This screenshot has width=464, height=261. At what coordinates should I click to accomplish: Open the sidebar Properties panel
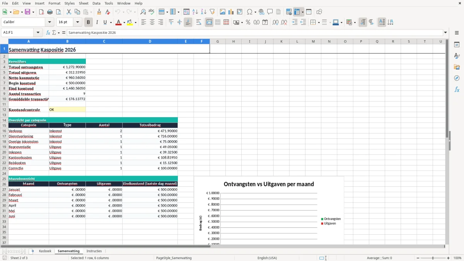(457, 44)
